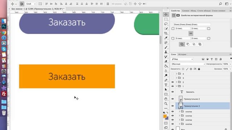Filter layers by shape layer icon
The width and height of the screenshot is (232, 130).
(x=216, y=59)
